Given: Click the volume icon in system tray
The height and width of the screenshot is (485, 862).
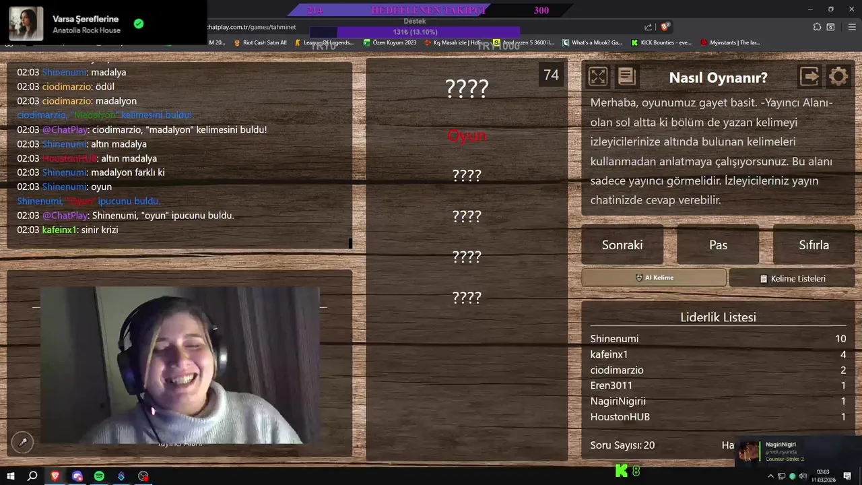Looking at the screenshot, I should [x=803, y=476].
